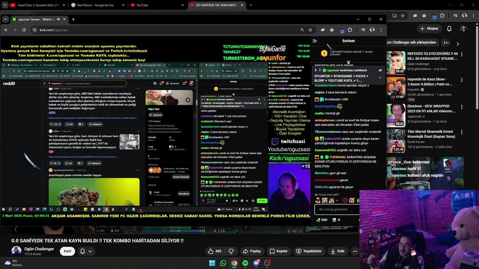
Task: Open the zoom magnifier in the Kick address bar
Action: click(302, 30)
